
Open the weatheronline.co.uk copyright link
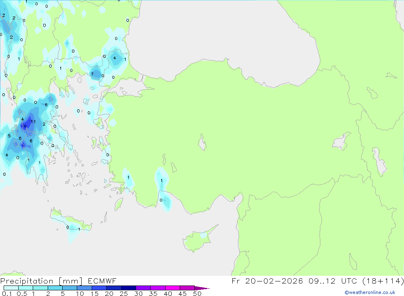[x=370, y=292]
